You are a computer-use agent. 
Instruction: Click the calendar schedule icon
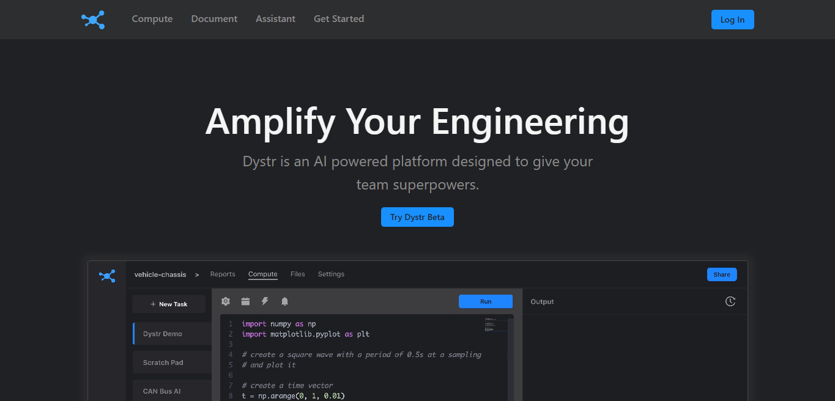245,301
